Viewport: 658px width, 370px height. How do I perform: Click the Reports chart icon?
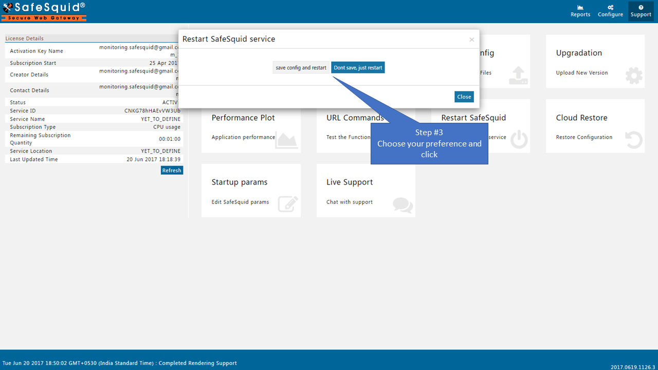click(580, 7)
